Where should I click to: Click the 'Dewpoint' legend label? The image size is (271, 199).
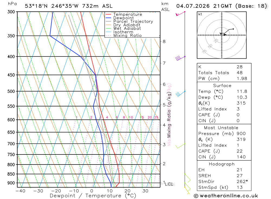coord(124,18)
